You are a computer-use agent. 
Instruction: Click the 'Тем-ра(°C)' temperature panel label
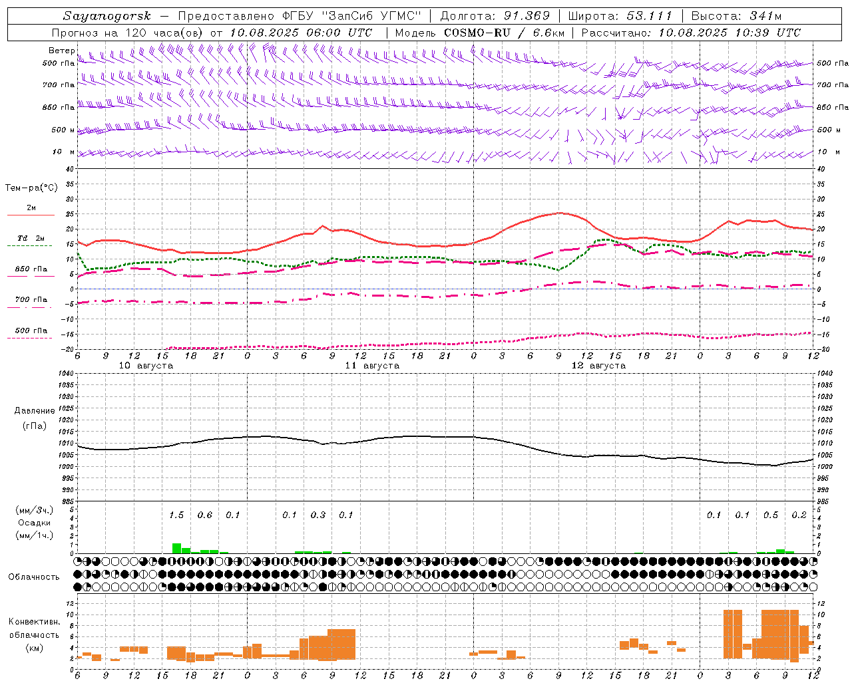(31, 188)
